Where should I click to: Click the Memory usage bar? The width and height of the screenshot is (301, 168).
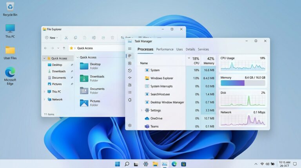243,83
